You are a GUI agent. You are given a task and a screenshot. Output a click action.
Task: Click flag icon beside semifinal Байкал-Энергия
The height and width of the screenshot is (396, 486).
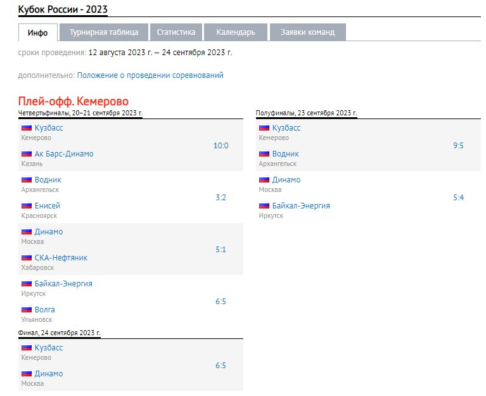264,206
